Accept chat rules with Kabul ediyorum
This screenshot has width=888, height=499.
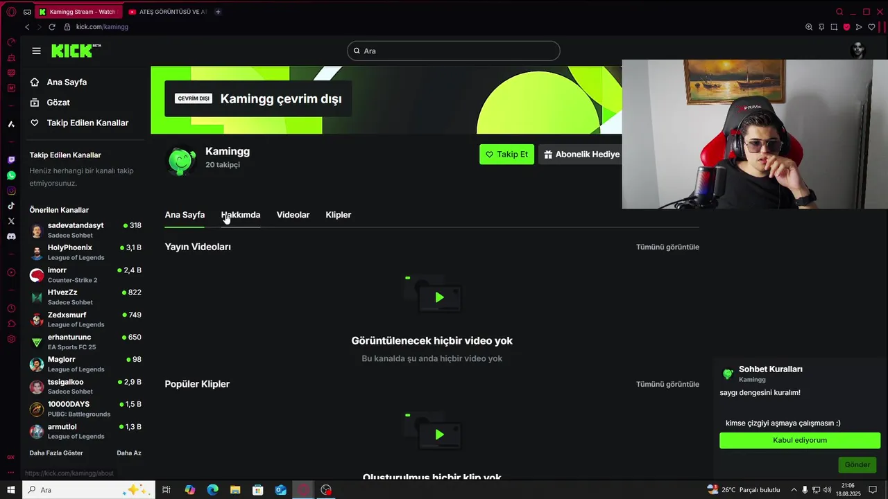800,440
